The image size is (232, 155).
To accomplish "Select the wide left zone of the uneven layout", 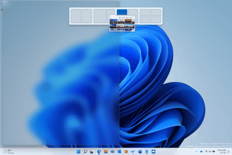I will pyautogui.click(x=100, y=16).
